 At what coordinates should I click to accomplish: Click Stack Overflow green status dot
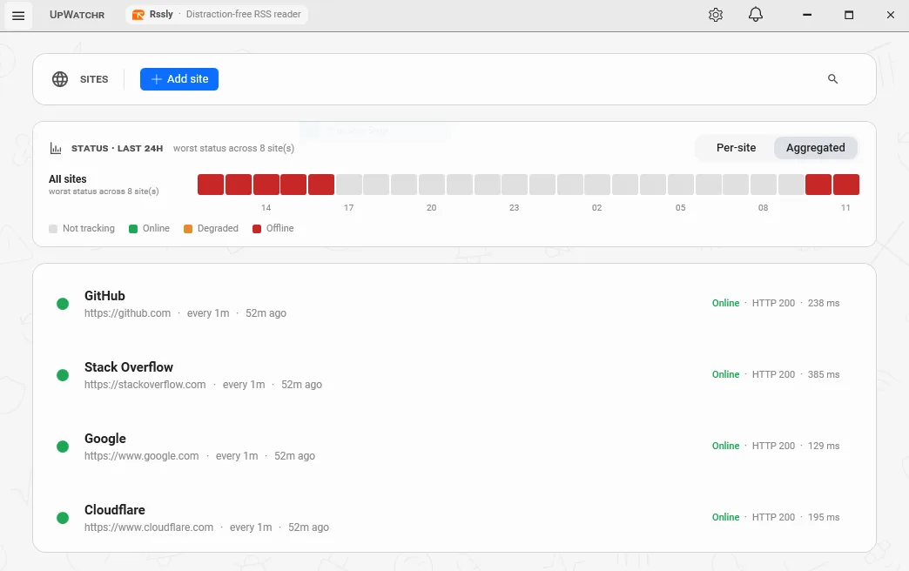(x=63, y=375)
